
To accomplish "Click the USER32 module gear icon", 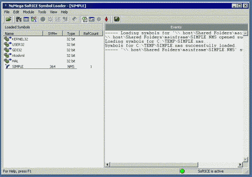I will [8, 44].
